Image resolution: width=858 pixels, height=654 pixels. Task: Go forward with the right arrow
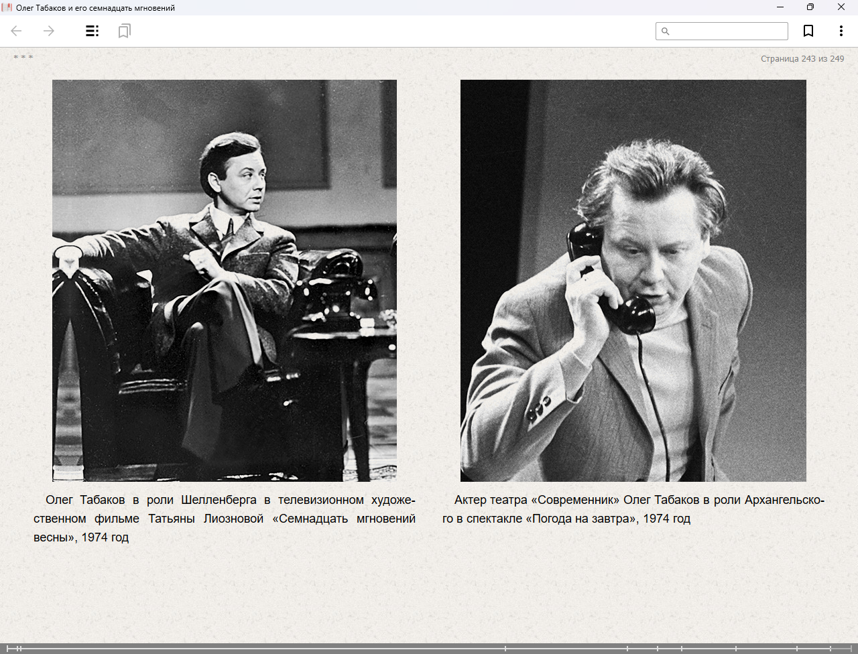49,31
